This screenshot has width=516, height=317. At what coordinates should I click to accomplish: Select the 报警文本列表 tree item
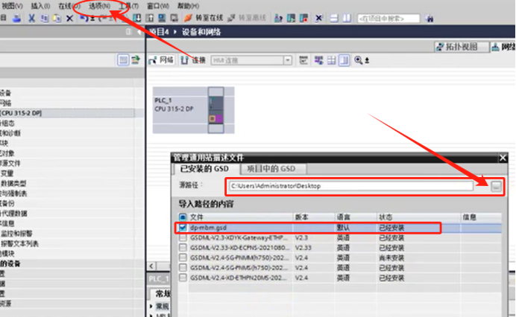(19, 244)
